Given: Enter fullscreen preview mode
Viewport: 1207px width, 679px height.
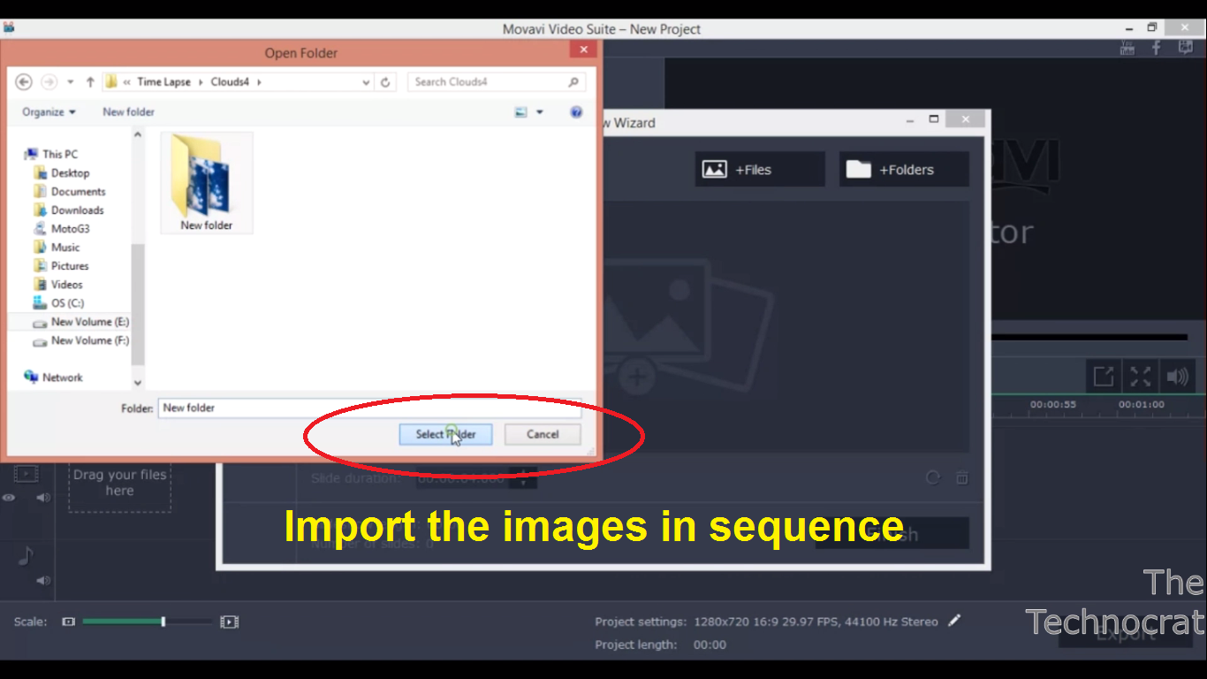Looking at the screenshot, I should [1140, 376].
